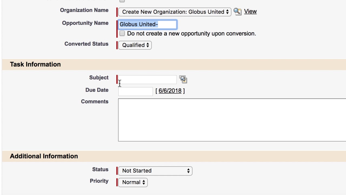Click the Task Information section header

coord(35,64)
